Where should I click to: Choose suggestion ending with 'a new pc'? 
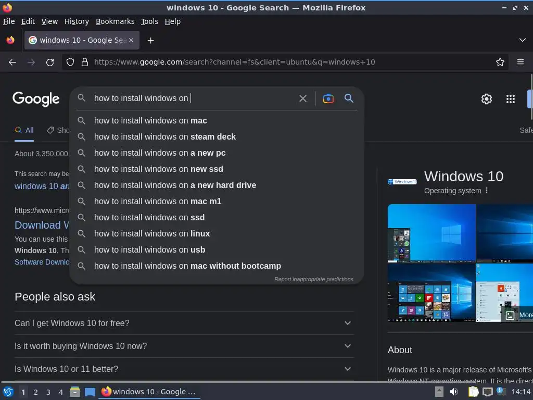click(x=217, y=153)
